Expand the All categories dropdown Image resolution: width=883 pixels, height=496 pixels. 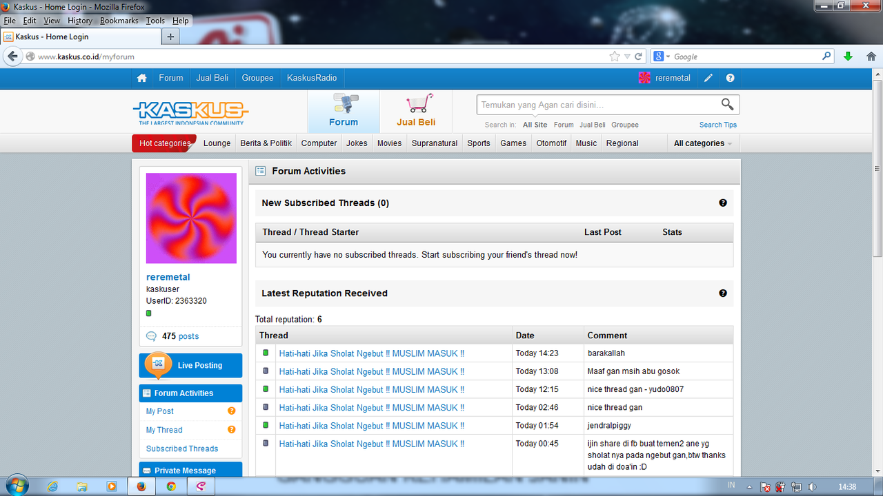click(x=703, y=143)
